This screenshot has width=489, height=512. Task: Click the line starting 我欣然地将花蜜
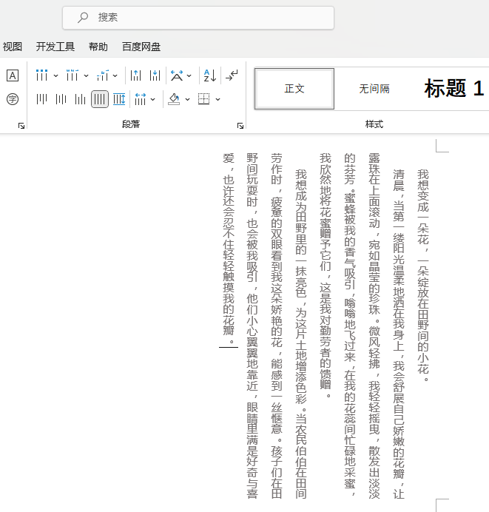coord(326,275)
